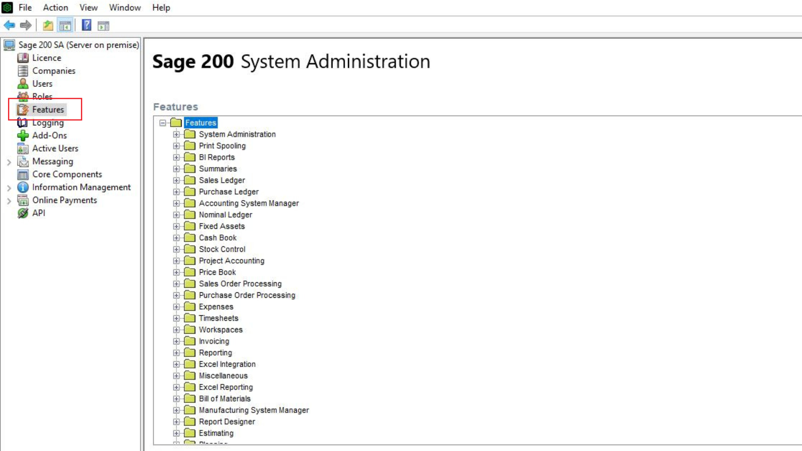802x451 pixels.
Task: Open the Action menu
Action: [55, 8]
